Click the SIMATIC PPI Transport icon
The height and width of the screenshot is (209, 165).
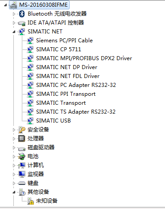coord(30,94)
